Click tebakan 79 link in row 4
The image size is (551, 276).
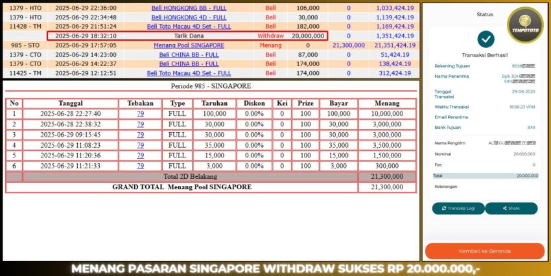click(x=140, y=145)
